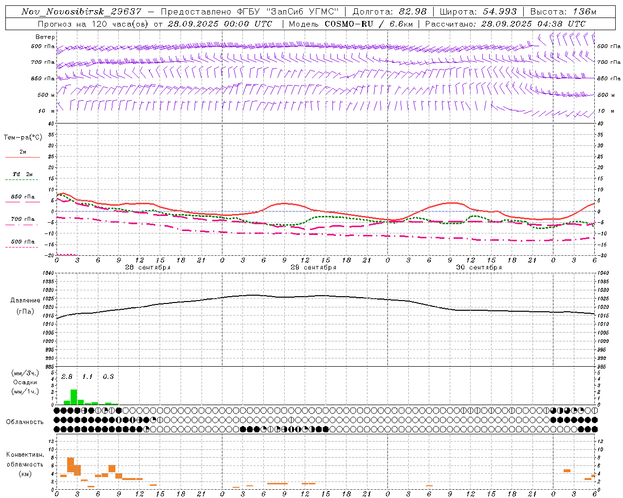Select the elevation text Высота: 136м

pyautogui.click(x=563, y=12)
